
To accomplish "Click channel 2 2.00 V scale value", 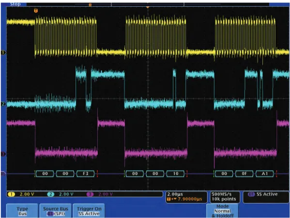I will click(x=66, y=194).
